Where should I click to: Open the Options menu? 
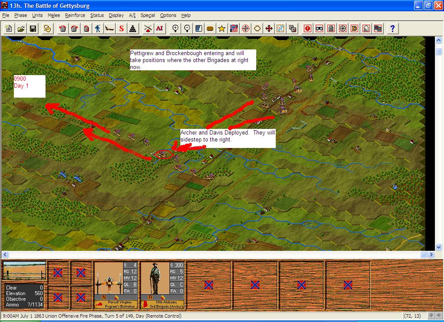168,15
